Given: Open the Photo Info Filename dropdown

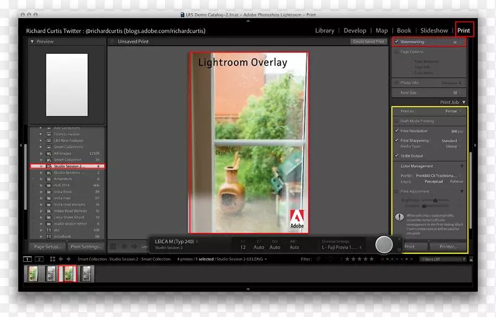Looking at the screenshot, I should 451,83.
